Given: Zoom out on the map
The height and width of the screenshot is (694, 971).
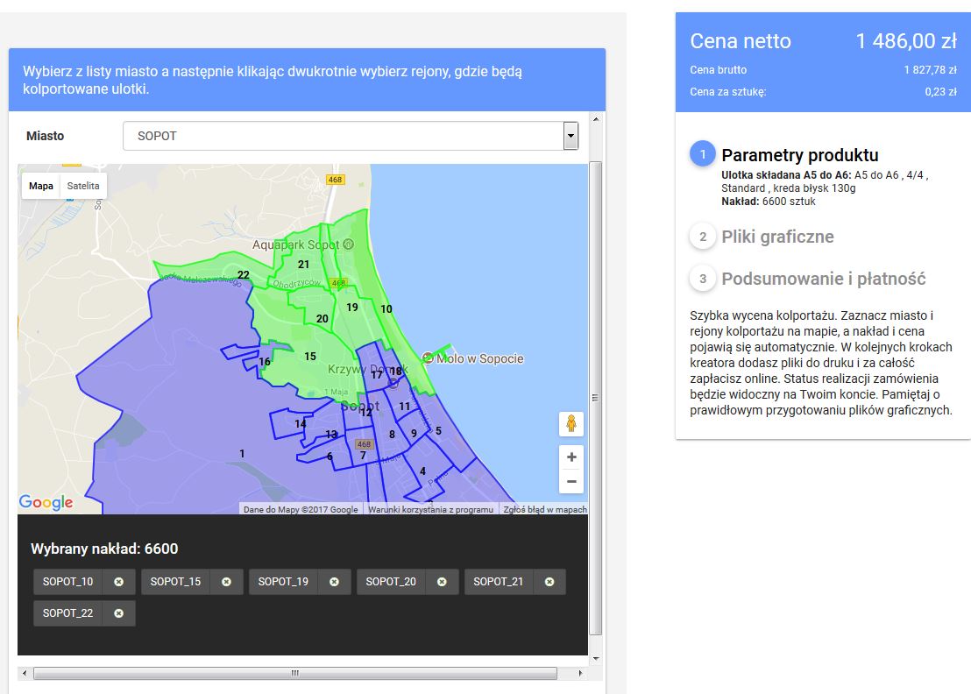Looking at the screenshot, I should coord(571,481).
